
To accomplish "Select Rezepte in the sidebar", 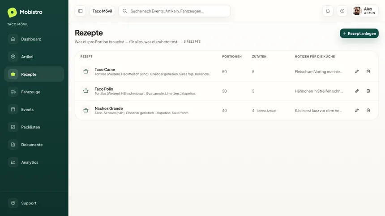I will tap(34, 74).
